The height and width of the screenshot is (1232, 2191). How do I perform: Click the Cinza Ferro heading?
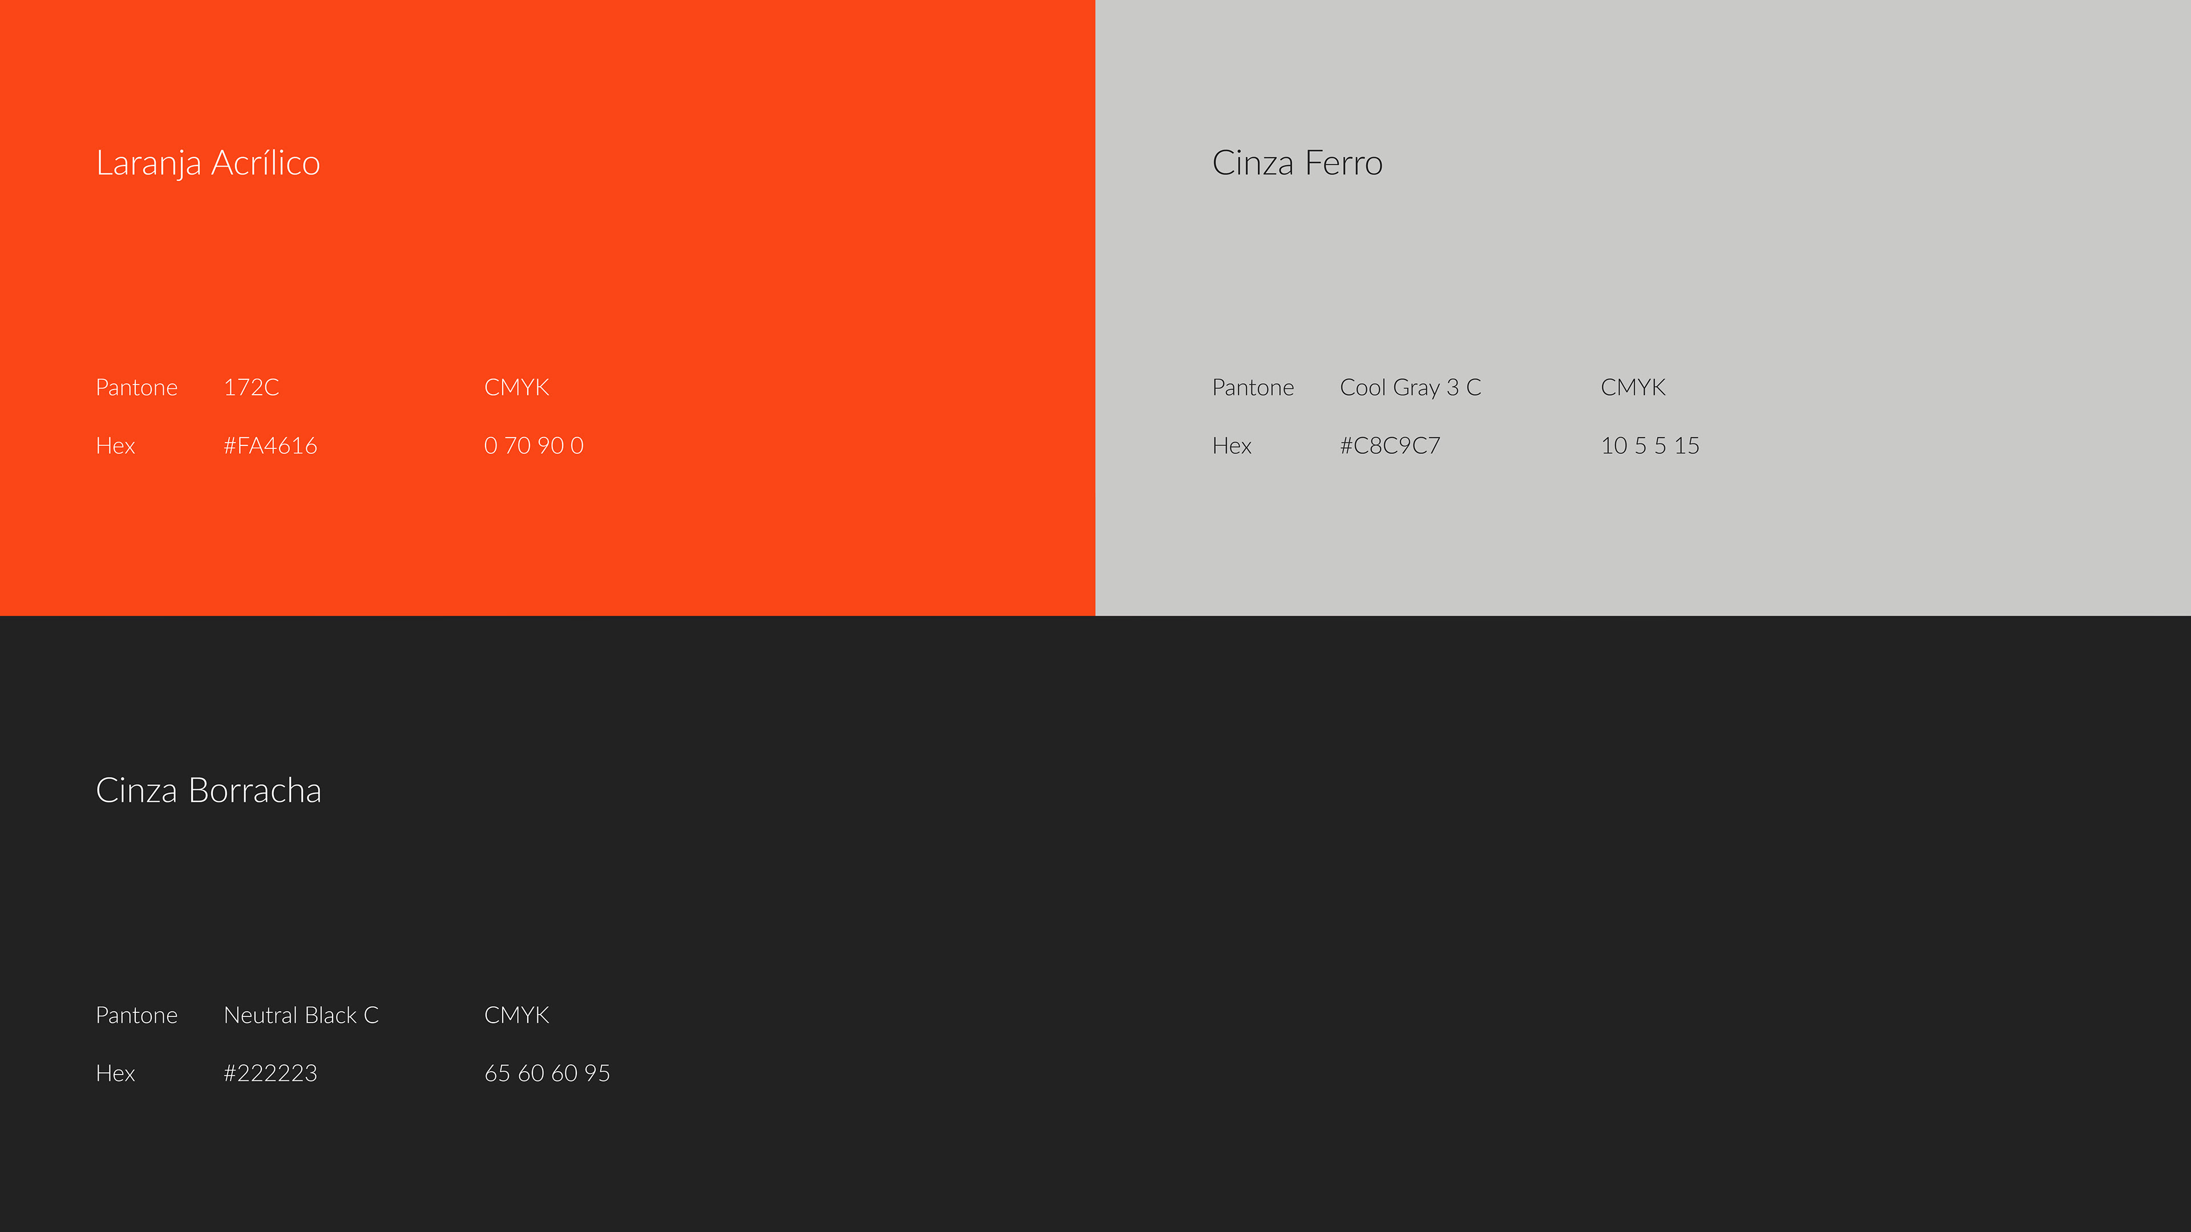1297,163
